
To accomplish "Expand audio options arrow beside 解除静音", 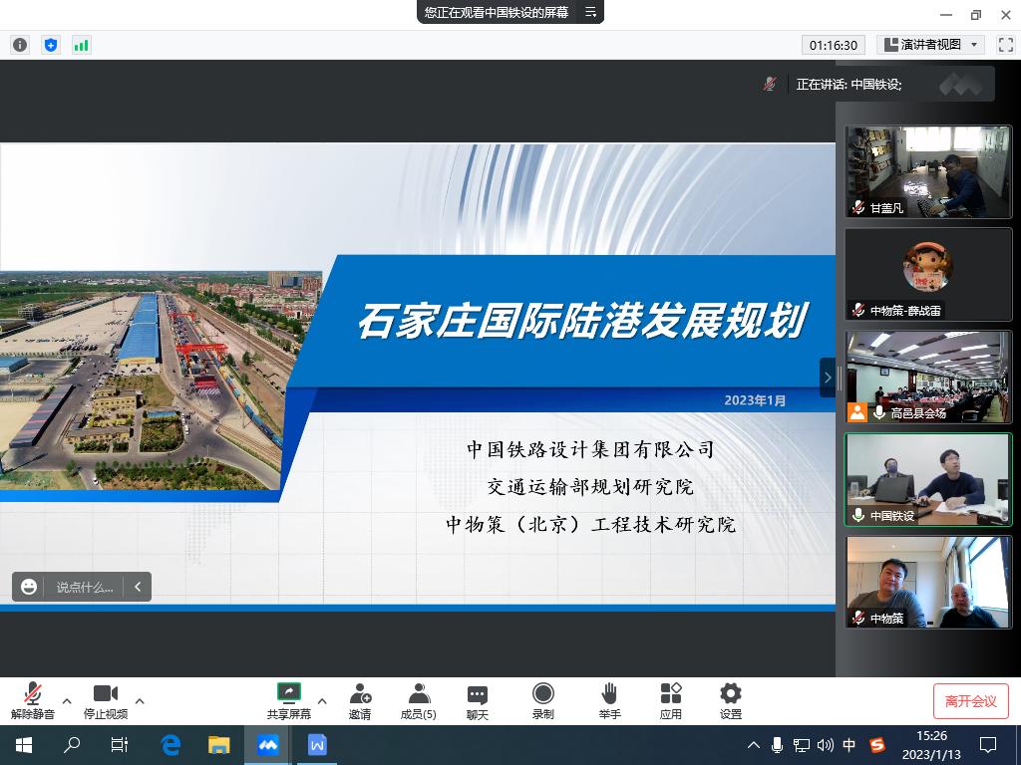I will [67, 701].
